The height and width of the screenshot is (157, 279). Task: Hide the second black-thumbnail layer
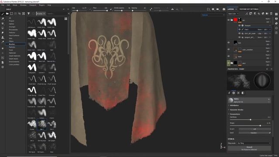[228, 43]
